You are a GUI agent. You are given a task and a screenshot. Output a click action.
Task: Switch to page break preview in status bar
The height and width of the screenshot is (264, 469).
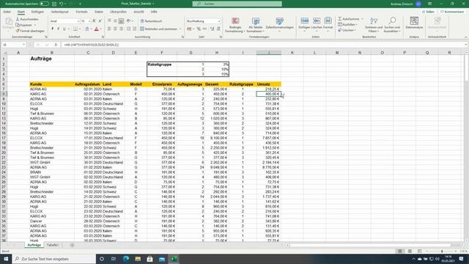(x=419, y=251)
